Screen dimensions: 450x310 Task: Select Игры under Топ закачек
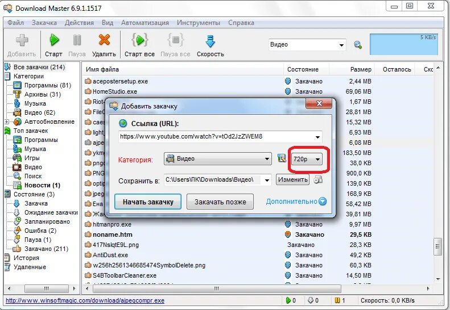pos(32,158)
